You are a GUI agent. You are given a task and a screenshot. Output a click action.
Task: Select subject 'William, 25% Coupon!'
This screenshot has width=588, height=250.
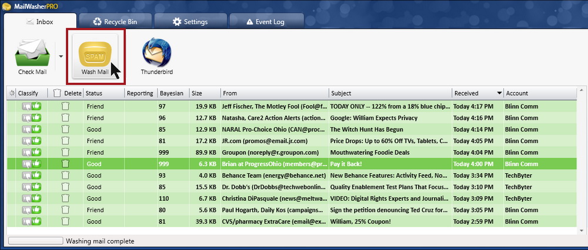(360, 222)
